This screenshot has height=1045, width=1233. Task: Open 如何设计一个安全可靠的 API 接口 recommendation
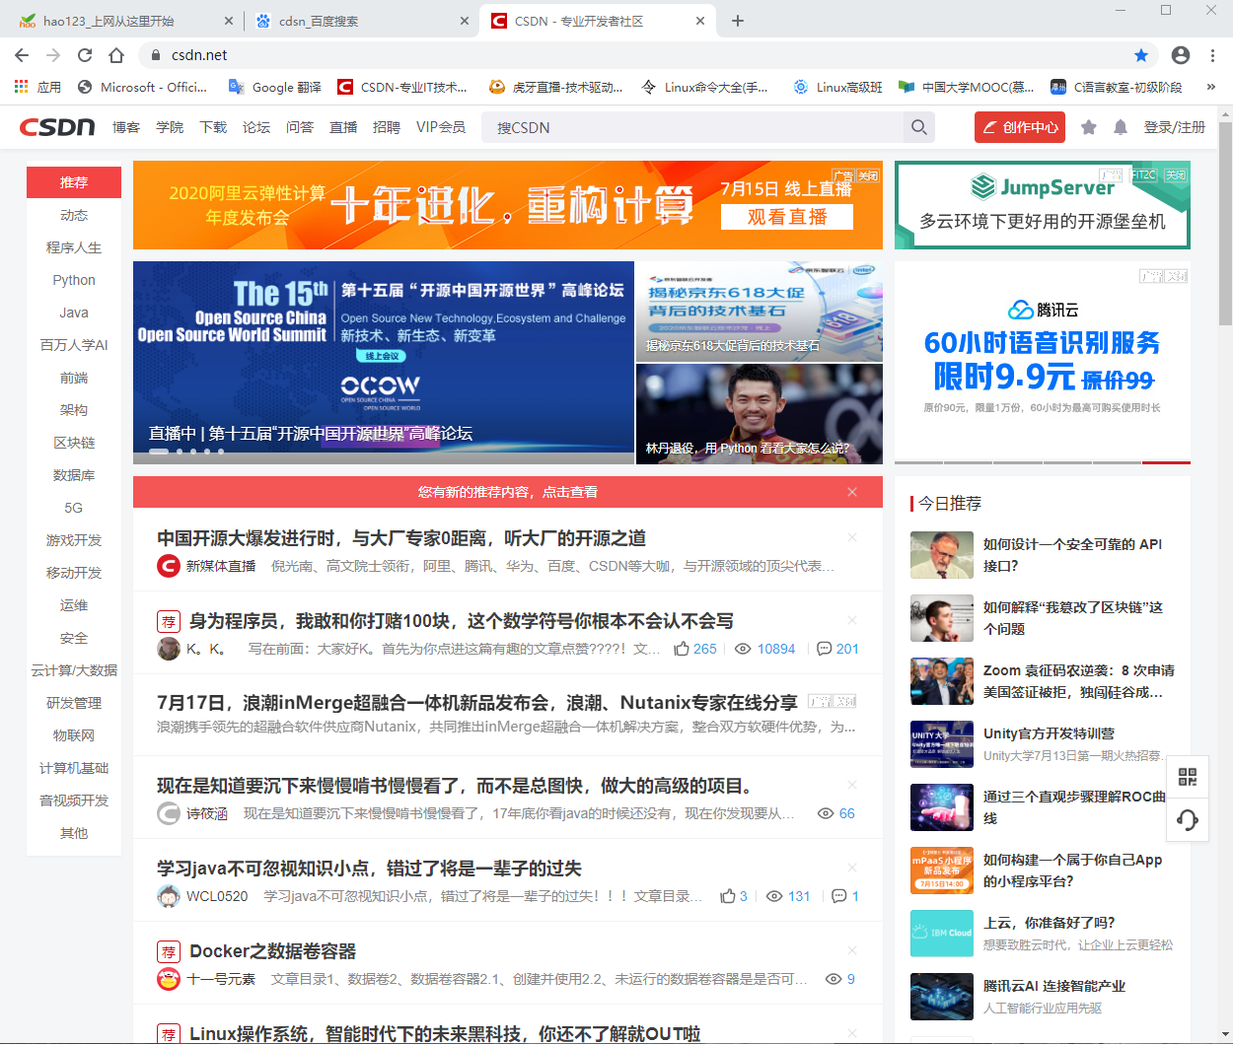[x=1072, y=555]
